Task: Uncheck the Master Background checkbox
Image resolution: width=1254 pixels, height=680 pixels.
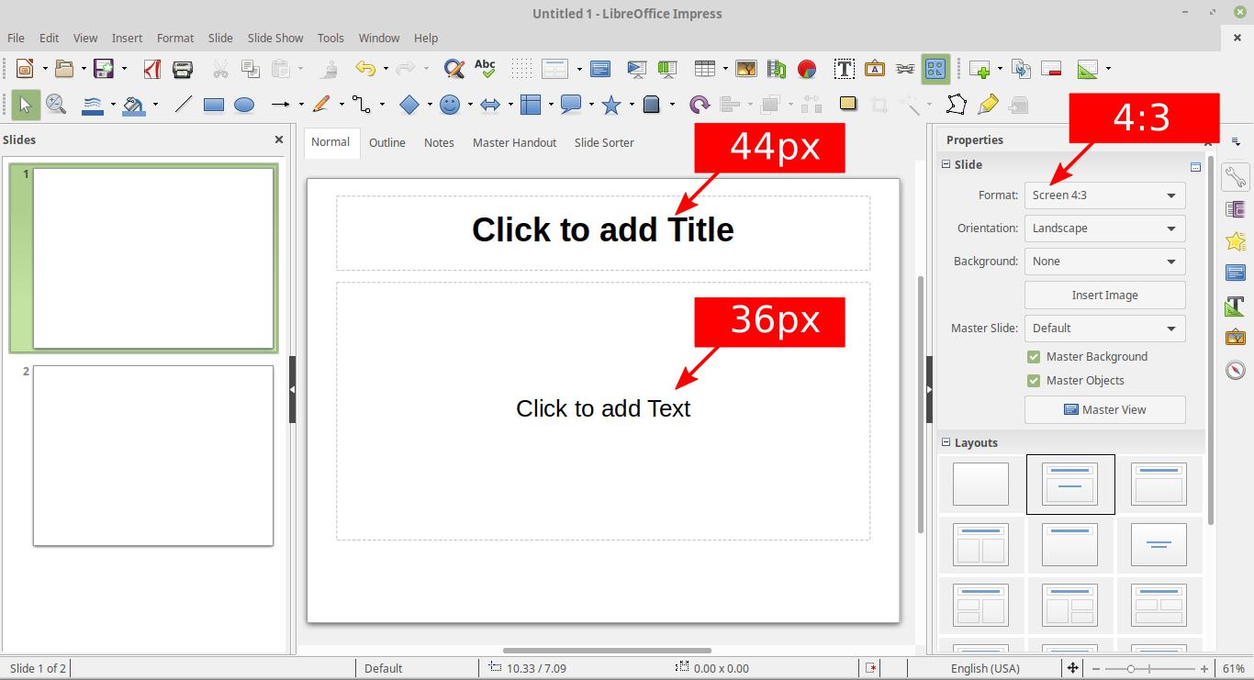Action: tap(1034, 357)
